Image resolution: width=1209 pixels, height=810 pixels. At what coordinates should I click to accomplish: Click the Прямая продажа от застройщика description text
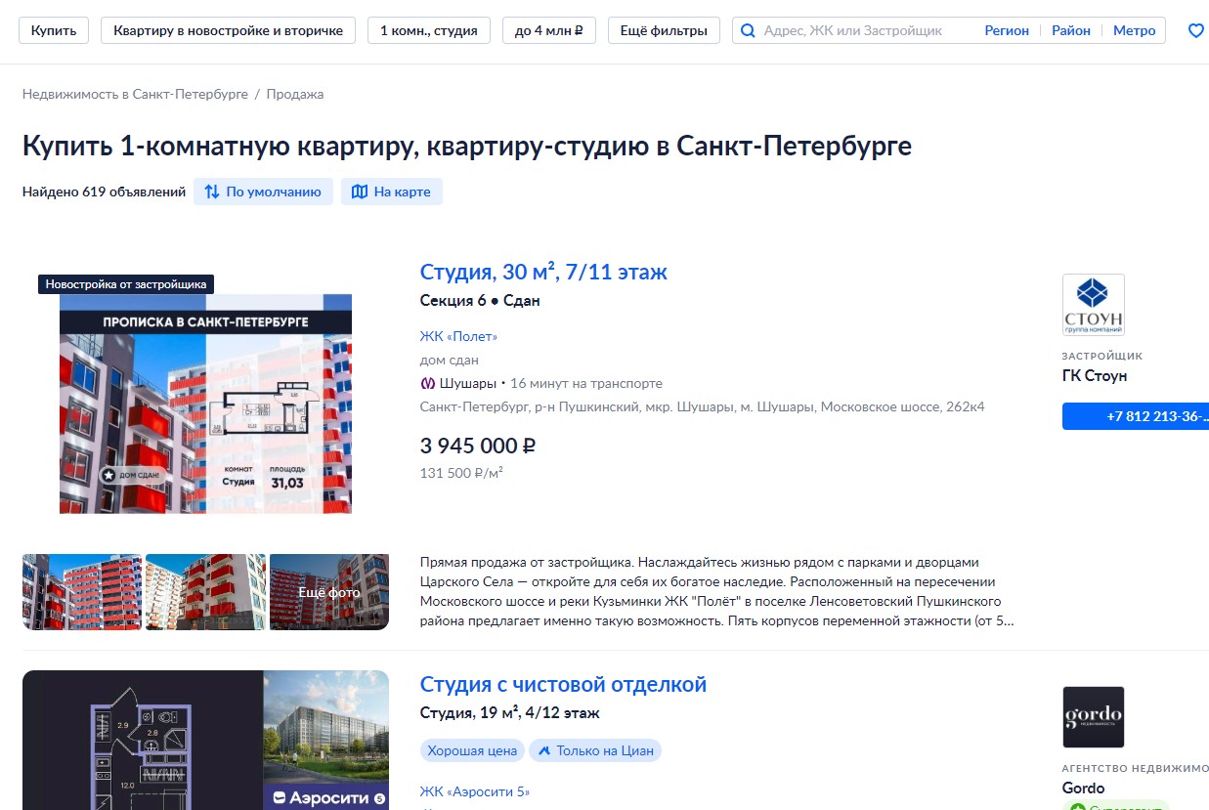(716, 591)
